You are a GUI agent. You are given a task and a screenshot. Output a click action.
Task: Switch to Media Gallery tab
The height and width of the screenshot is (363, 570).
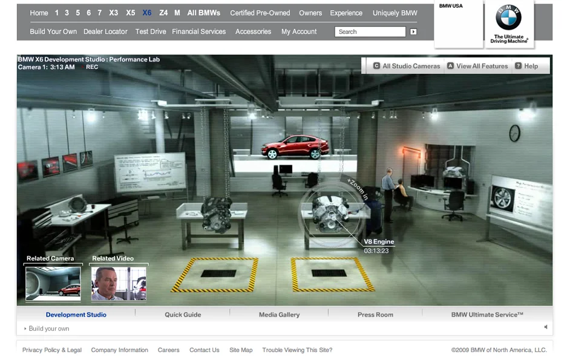coord(279,315)
